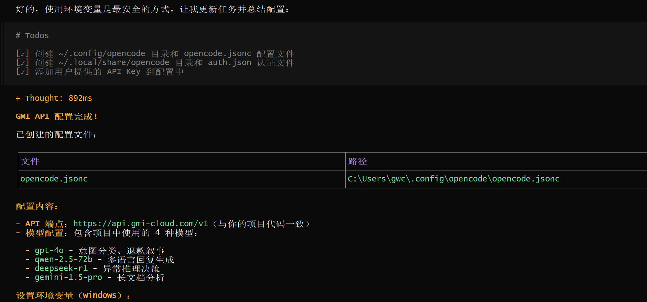647x302 pixels.
Task: Click the '多语言回复生成' description
Action: 141,260
